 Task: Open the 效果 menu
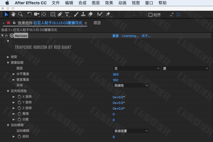(x=109, y=3)
